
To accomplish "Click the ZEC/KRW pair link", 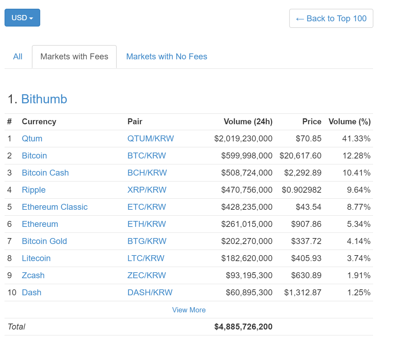I will pos(147,275).
